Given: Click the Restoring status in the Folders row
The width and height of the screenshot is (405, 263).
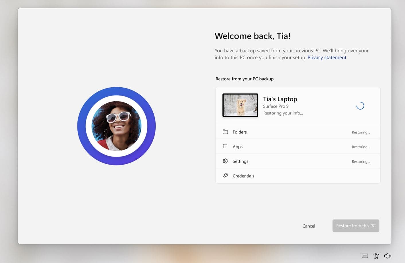Looking at the screenshot, I should (361, 132).
